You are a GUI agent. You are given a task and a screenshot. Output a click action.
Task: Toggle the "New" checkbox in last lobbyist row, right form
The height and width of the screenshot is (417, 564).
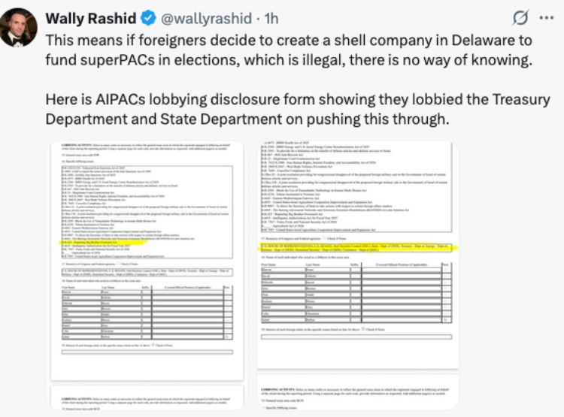[x=446, y=319]
